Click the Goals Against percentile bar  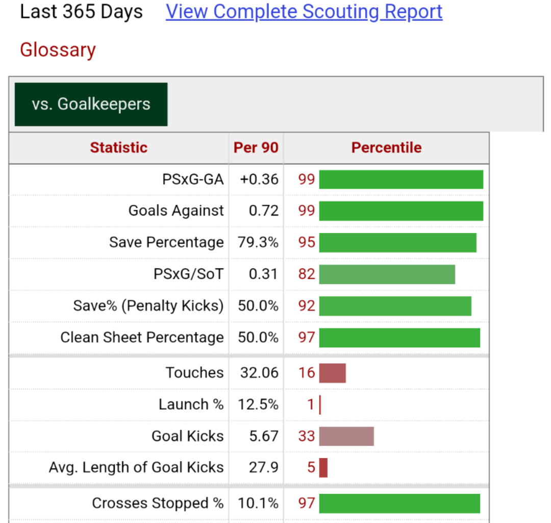[401, 211]
